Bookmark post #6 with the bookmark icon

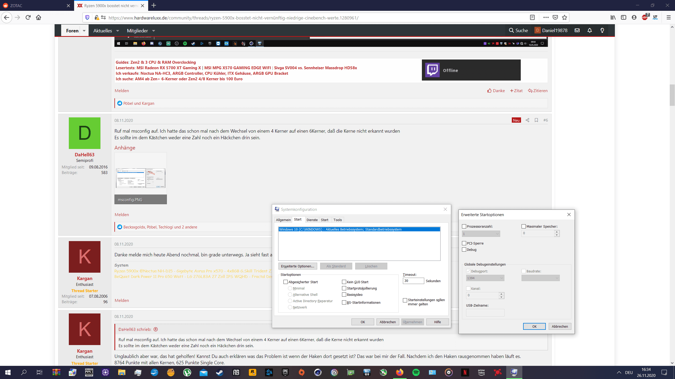(536, 120)
